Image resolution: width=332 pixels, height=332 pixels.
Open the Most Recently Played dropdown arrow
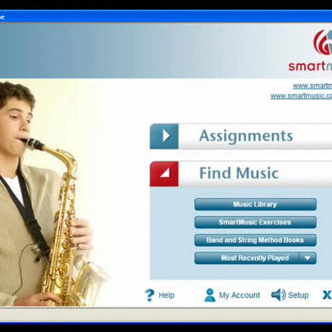click(308, 258)
